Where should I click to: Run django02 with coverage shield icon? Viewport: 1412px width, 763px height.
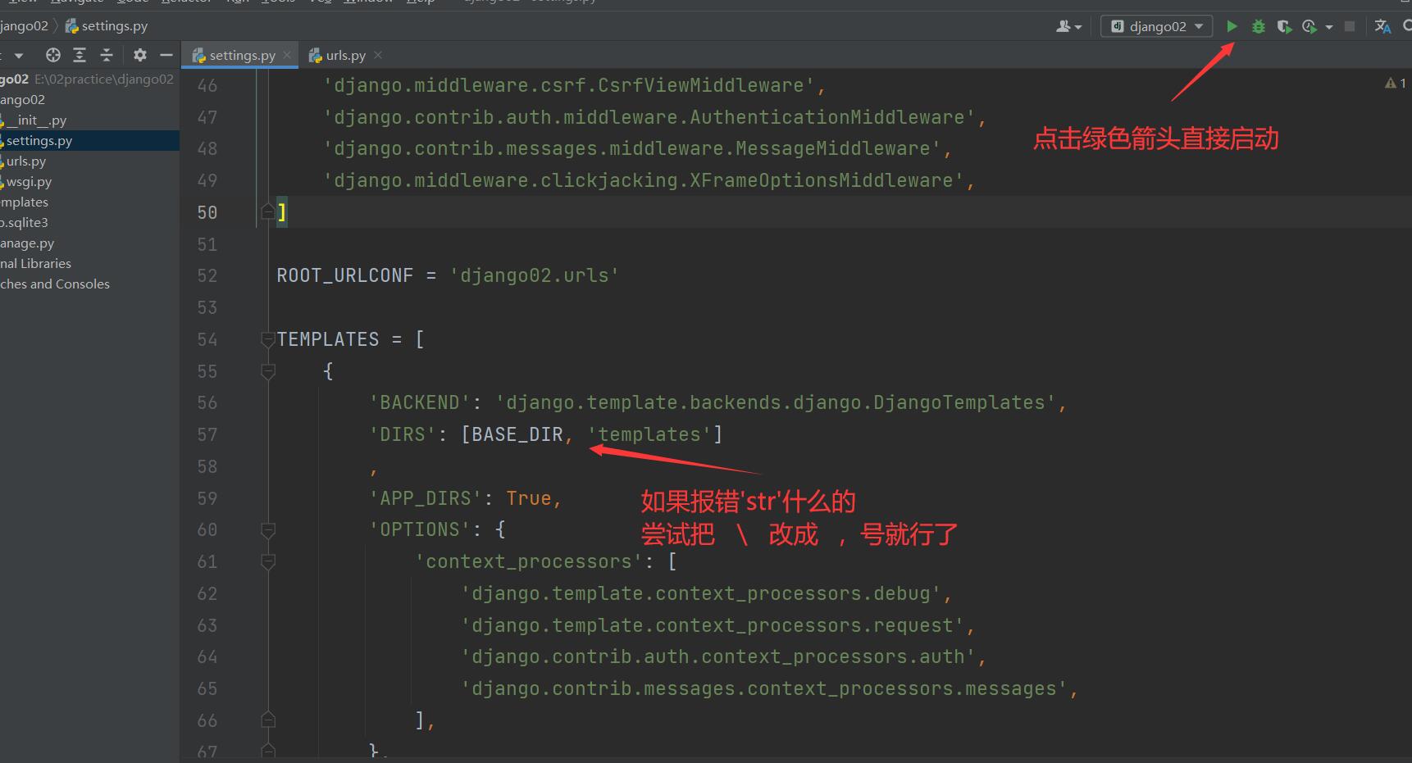(x=1285, y=26)
